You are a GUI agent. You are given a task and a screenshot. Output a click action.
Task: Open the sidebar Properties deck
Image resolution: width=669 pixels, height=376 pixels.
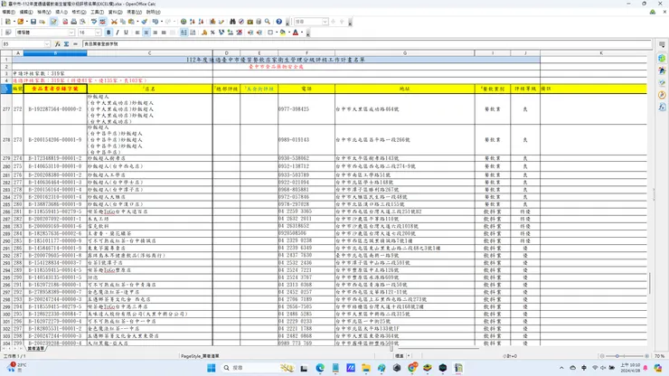point(662,58)
